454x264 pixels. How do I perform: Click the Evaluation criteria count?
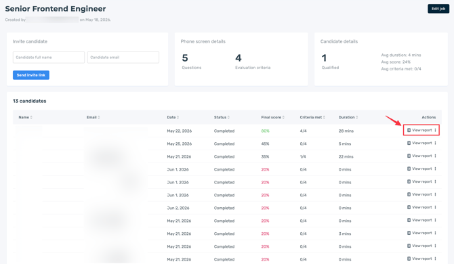coord(239,58)
